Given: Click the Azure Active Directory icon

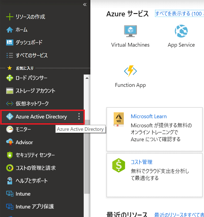Looking at the screenshot, I should 10,116.
